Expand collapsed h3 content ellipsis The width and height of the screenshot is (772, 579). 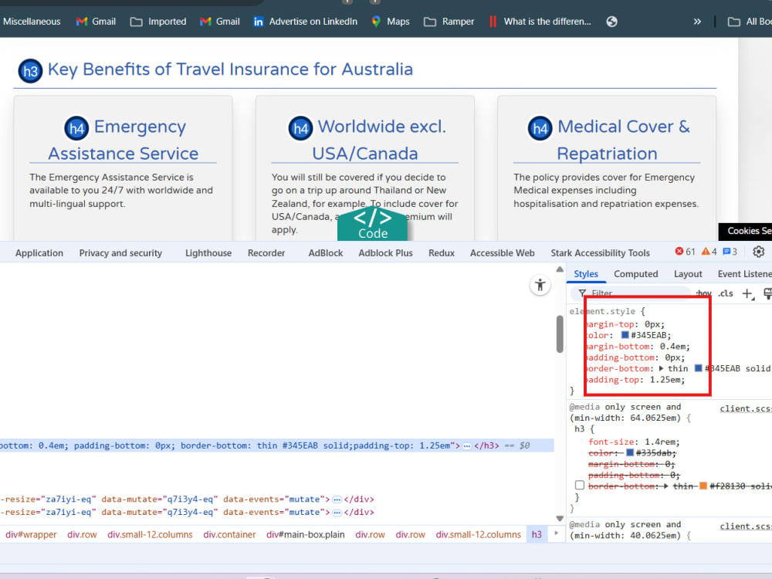[x=467, y=446]
